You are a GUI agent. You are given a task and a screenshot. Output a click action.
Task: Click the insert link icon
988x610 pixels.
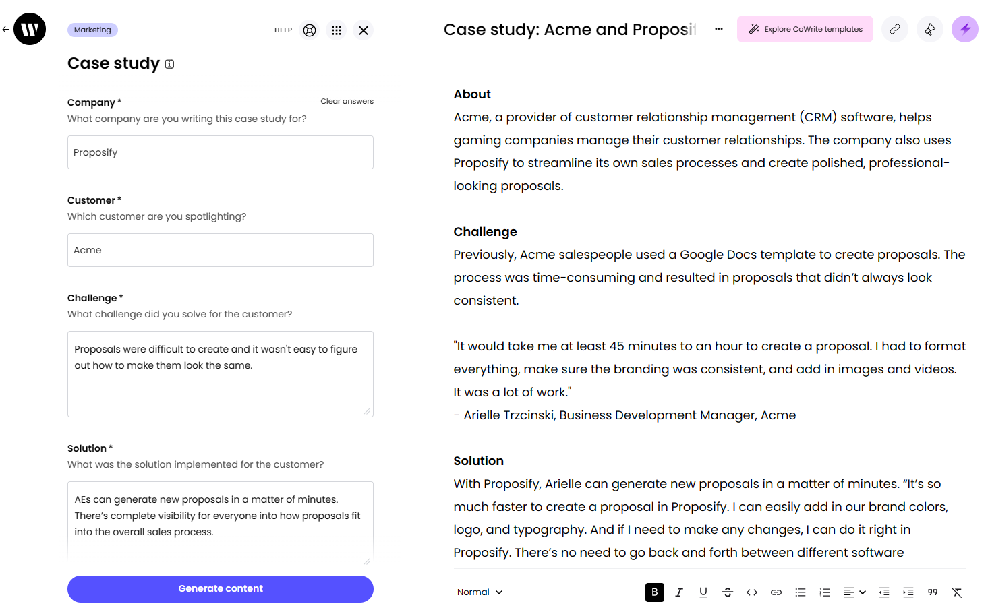coord(776,592)
